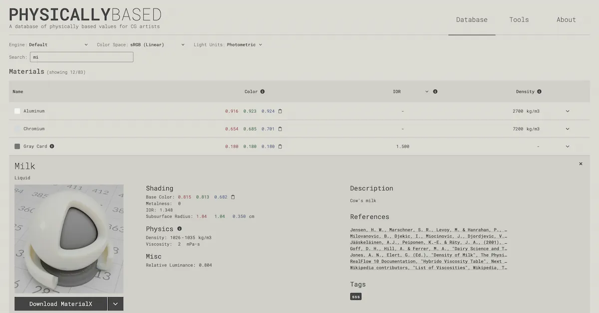Click the info icon next to Gray Card
599x313 pixels.
53,146
